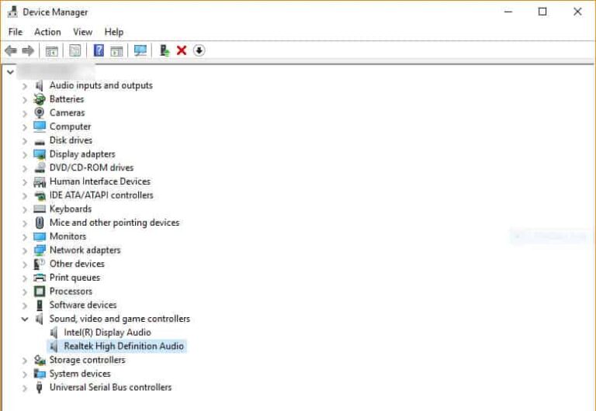Click the Keyboards category icon
The height and width of the screenshot is (411, 596).
[40, 209]
